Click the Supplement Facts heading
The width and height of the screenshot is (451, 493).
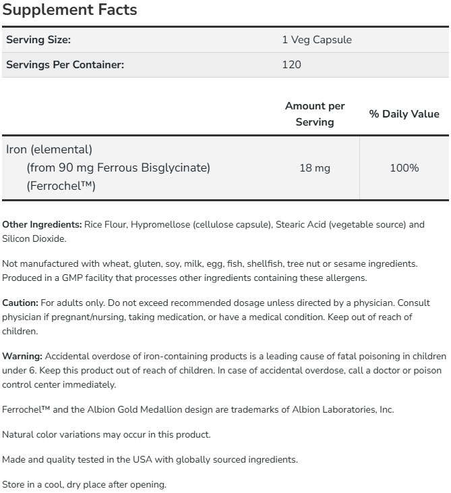click(x=69, y=10)
